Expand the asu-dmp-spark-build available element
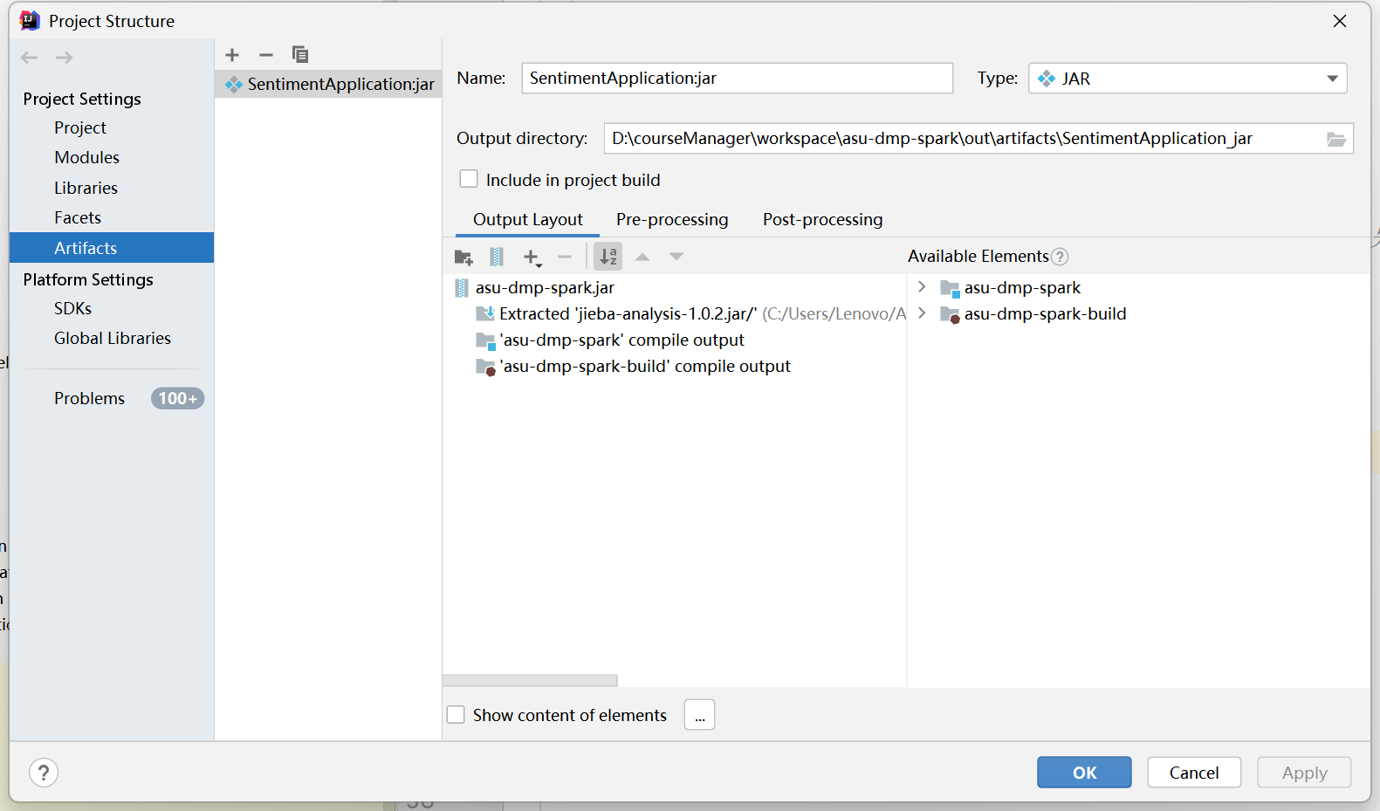 [922, 313]
